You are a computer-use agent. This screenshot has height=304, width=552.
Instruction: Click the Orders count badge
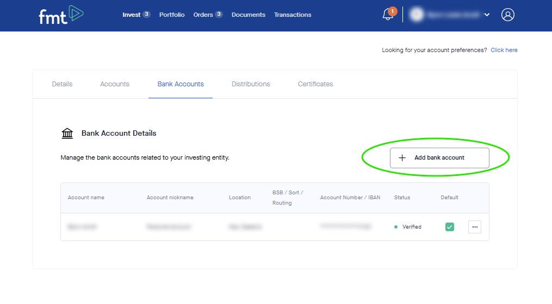(x=219, y=15)
